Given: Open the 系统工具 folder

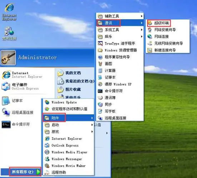Looking at the screenshot, I should pos(120,30).
